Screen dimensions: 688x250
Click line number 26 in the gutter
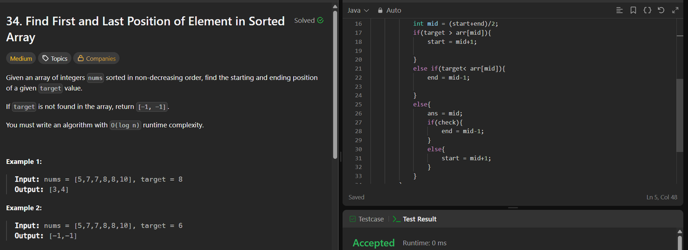coord(358,114)
